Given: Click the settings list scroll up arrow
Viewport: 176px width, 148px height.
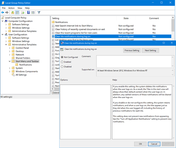Looking at the screenshot, I should coord(173,18).
